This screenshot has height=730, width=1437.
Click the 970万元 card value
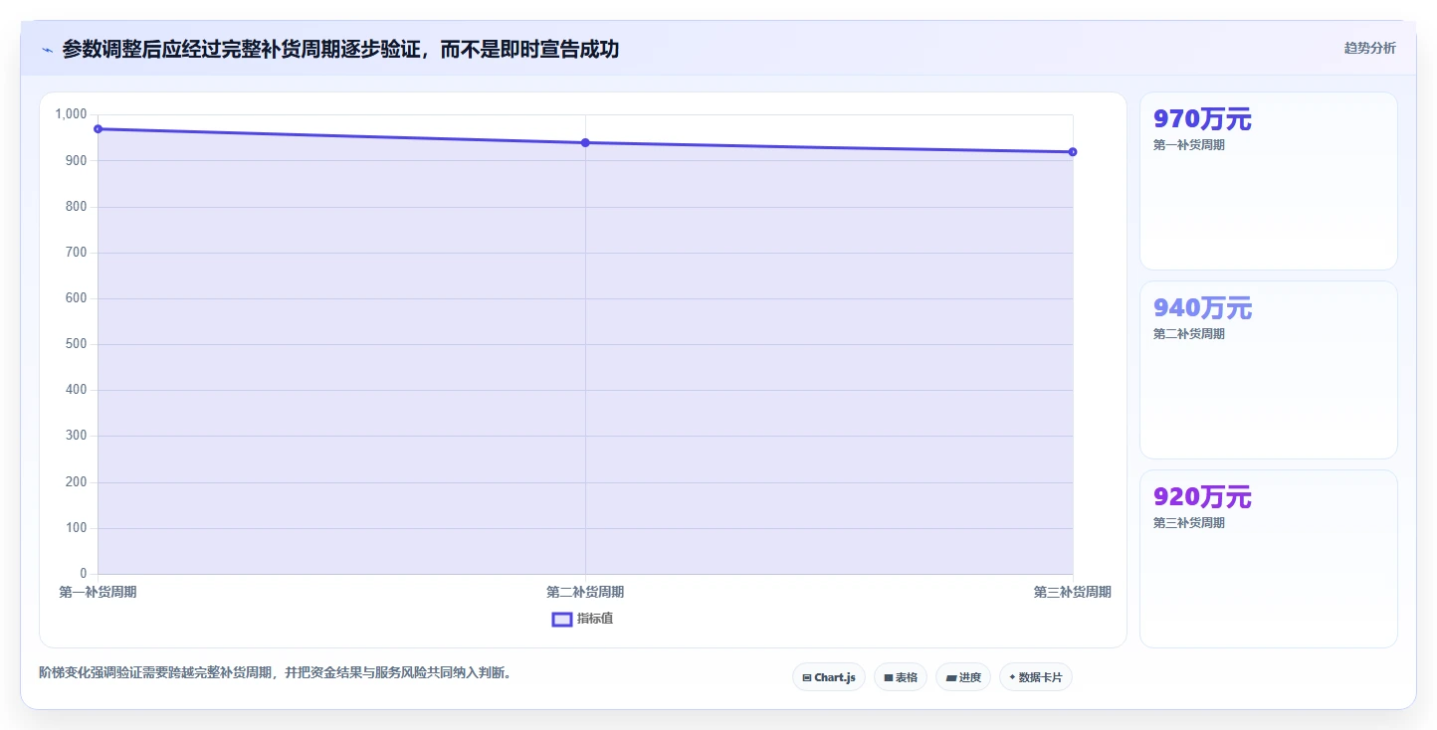1202,119
